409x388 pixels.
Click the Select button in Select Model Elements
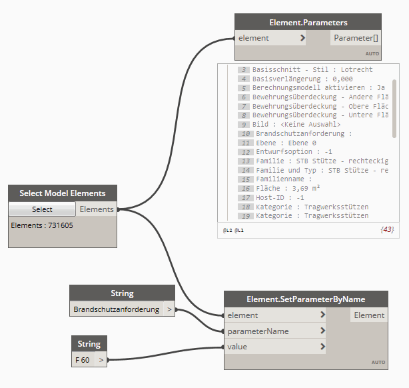[x=43, y=209]
